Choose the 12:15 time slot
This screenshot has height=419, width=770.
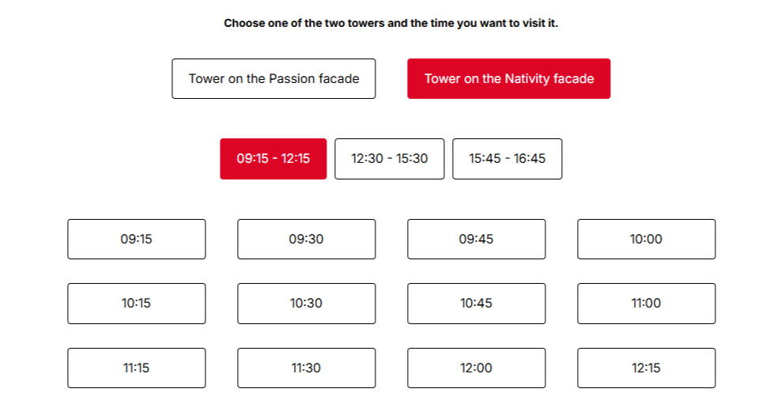click(646, 368)
